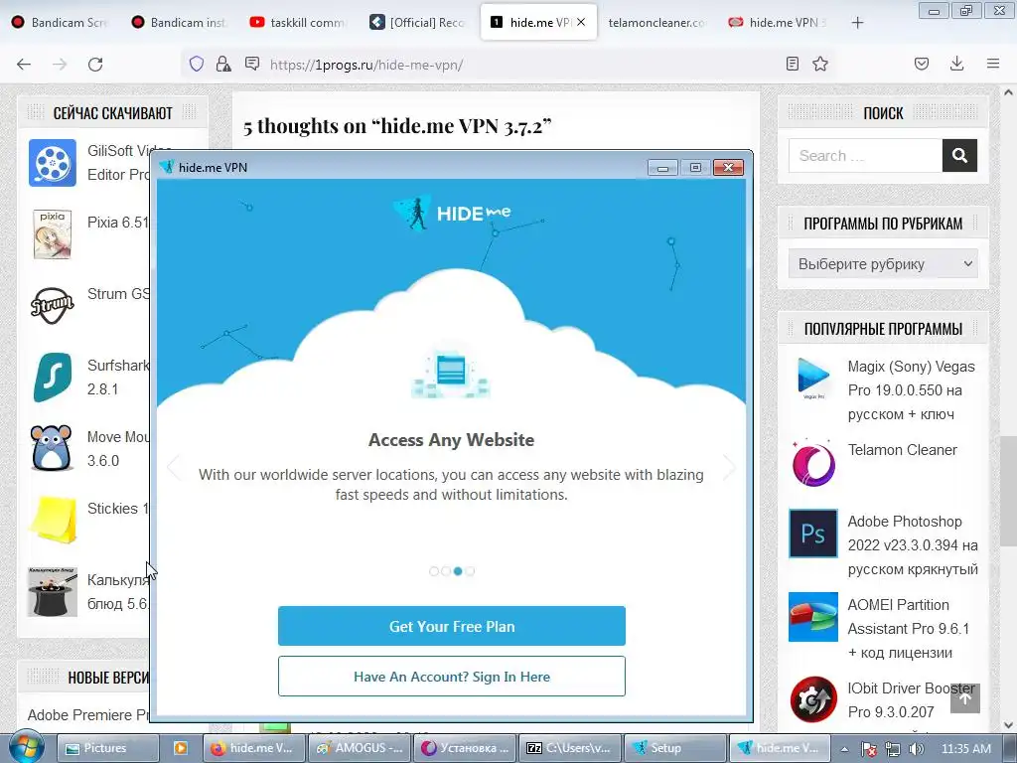
Task: Click Get Your Free Plan button
Action: (452, 626)
